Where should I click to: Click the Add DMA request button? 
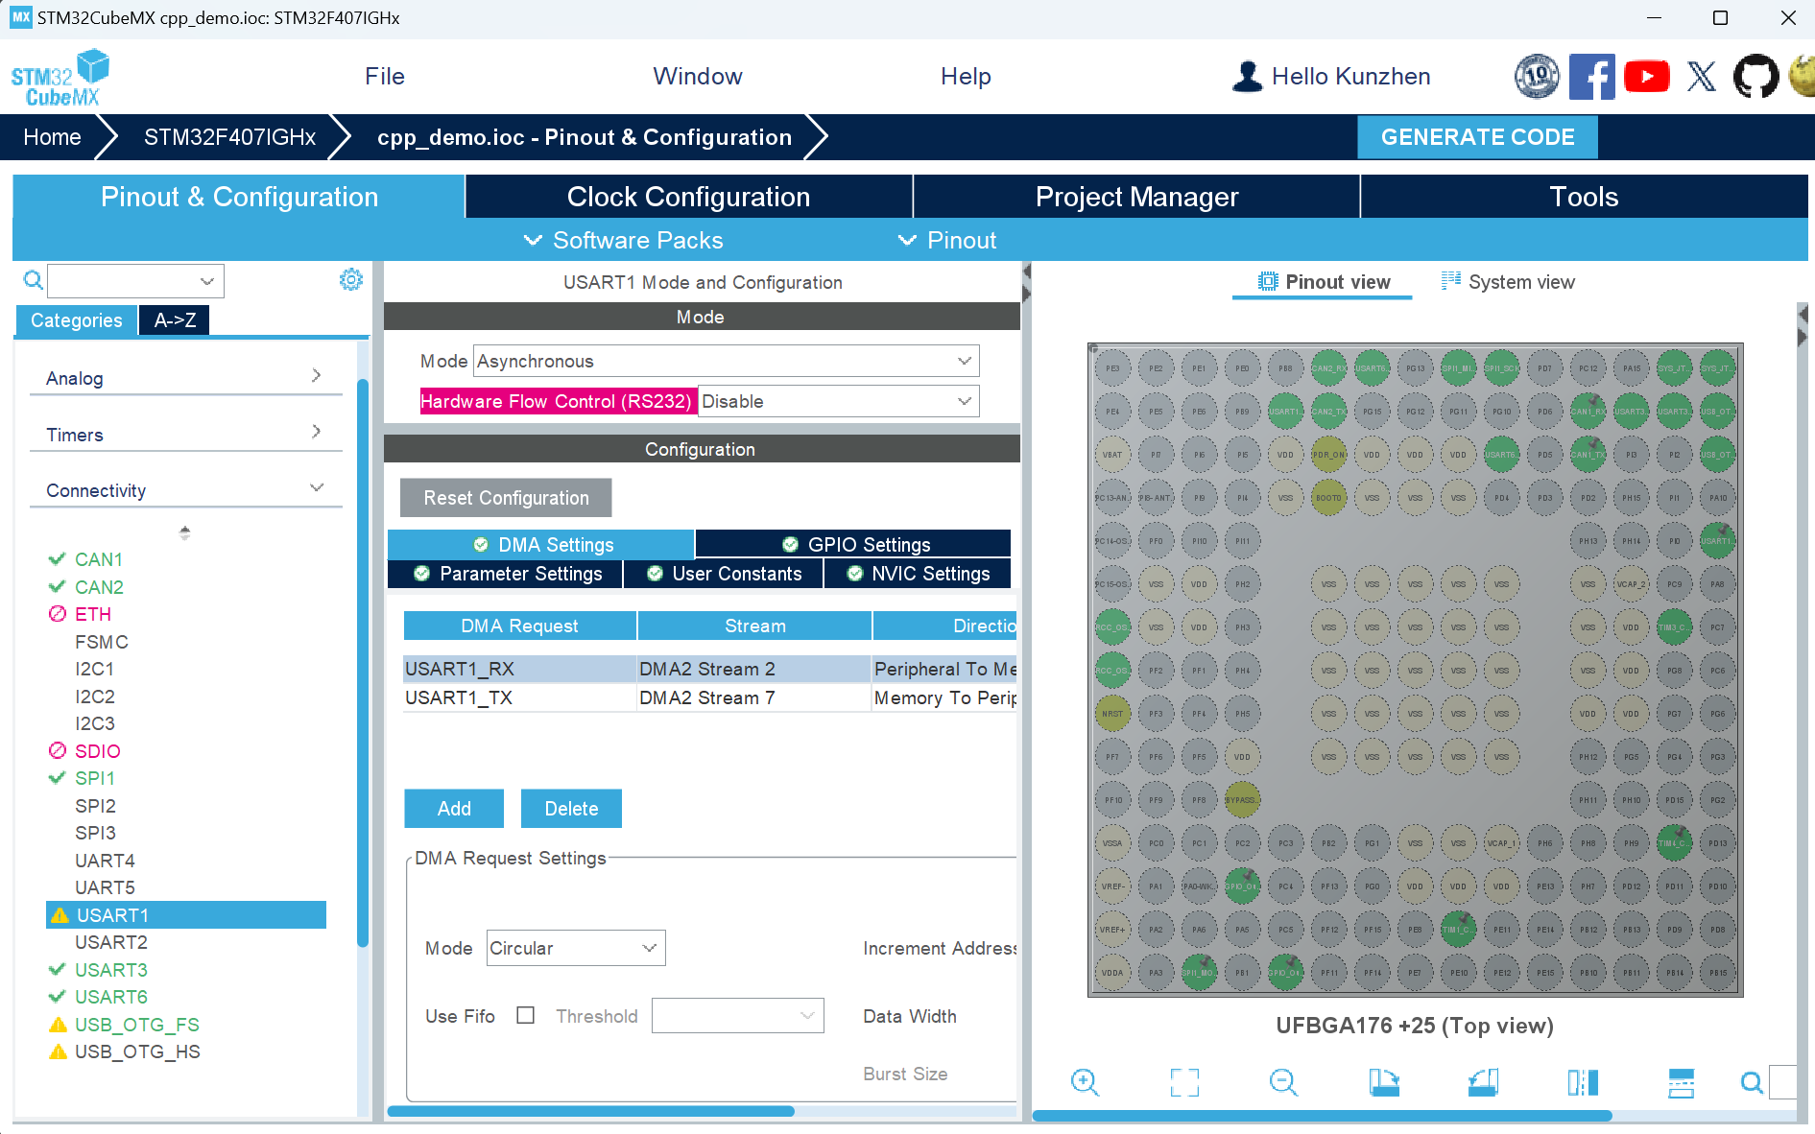coord(454,809)
